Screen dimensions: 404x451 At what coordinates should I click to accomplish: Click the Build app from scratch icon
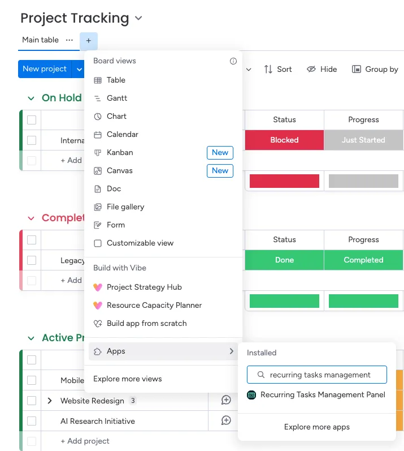tap(98, 324)
